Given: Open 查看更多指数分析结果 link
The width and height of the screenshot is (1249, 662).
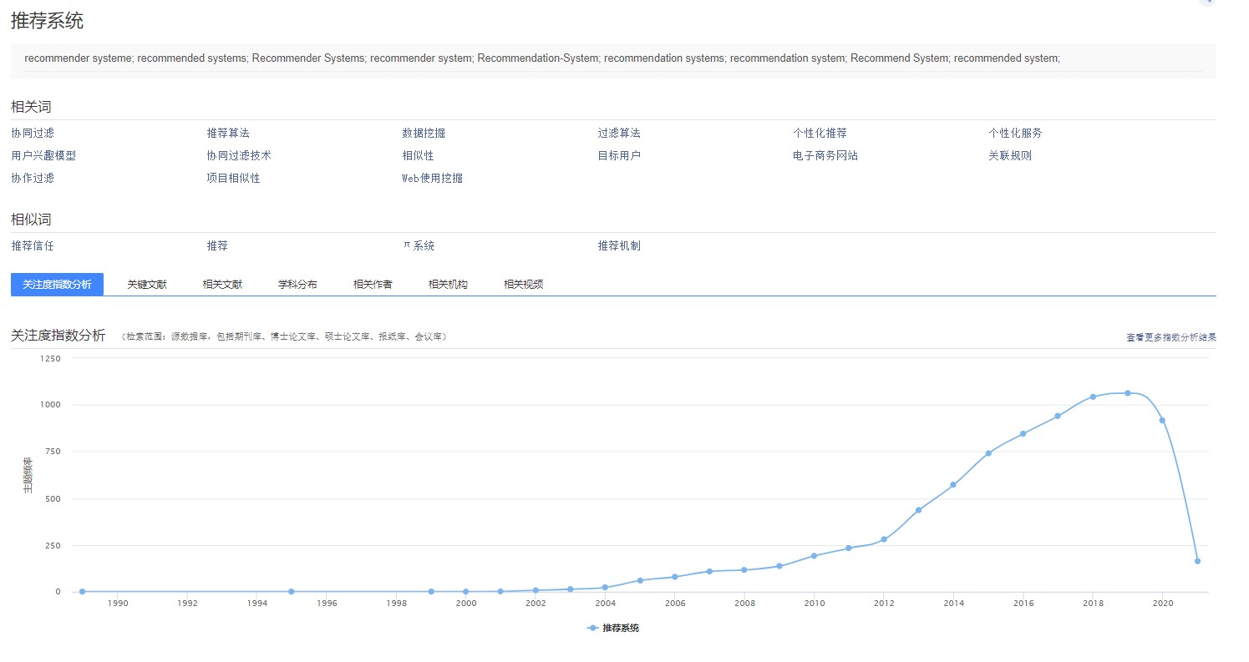Looking at the screenshot, I should pos(1170,337).
